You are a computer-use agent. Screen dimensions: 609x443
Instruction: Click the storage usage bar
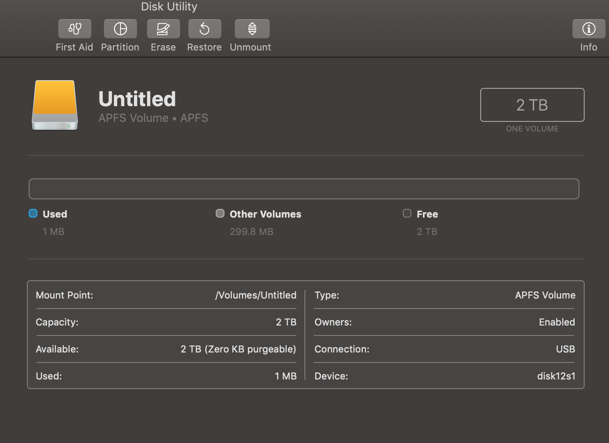304,189
